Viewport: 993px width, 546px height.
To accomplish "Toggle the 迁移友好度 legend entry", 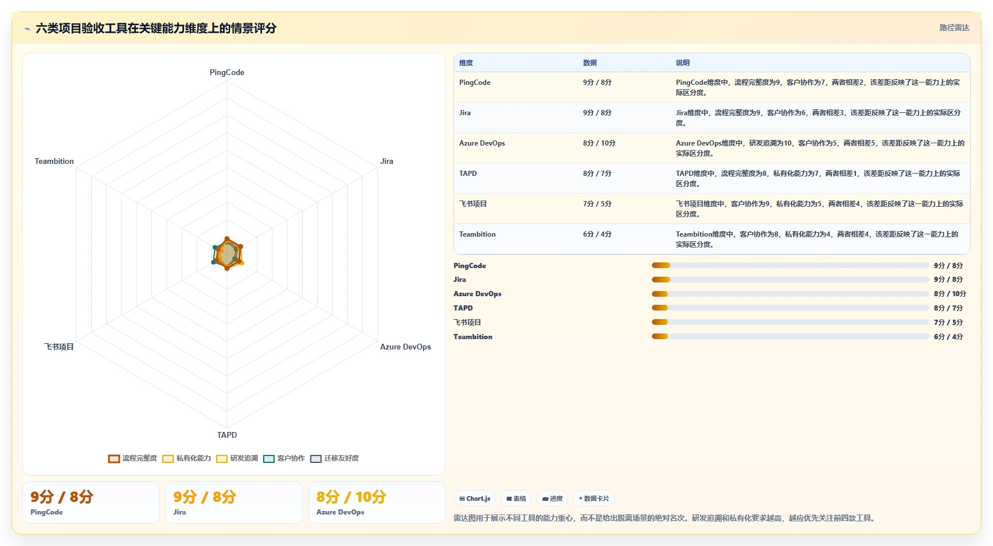I will pyautogui.click(x=335, y=458).
